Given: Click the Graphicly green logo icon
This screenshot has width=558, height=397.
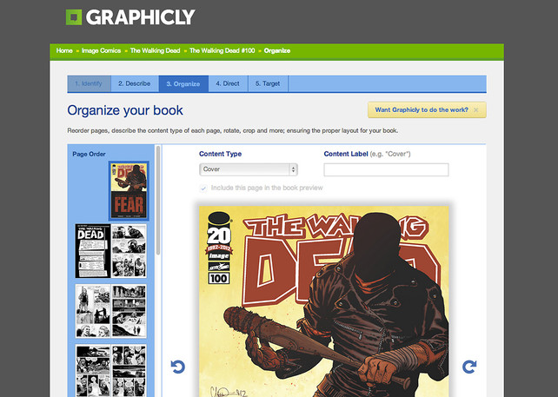Looking at the screenshot, I should pos(74,17).
